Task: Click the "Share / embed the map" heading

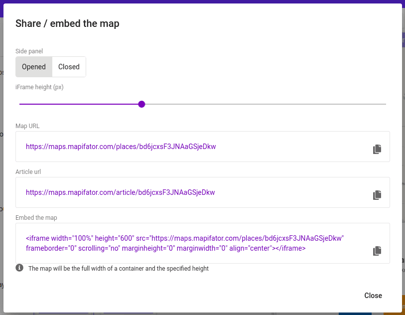Action: pos(67,23)
